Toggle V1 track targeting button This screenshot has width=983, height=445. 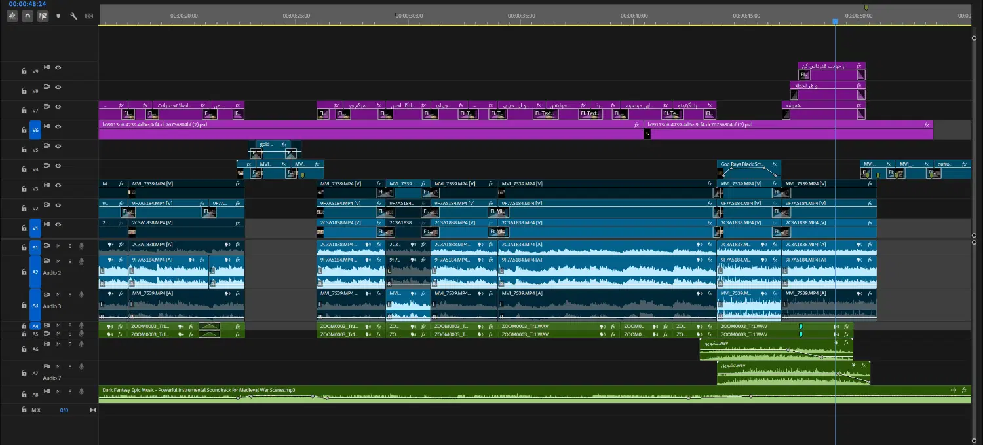click(35, 228)
